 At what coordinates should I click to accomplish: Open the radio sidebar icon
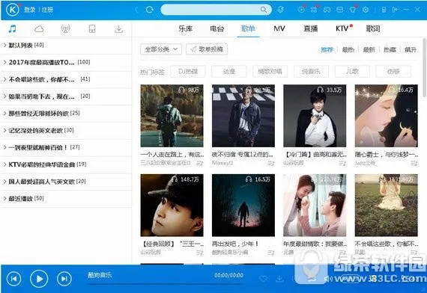click(x=65, y=29)
